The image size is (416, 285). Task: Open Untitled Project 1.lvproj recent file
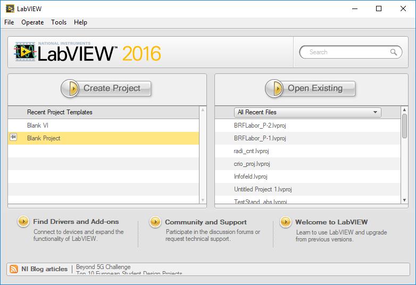click(x=307, y=189)
